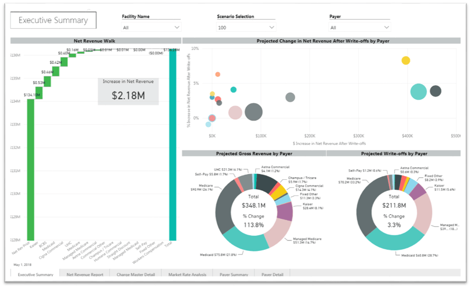The width and height of the screenshot is (471, 288).
Task: Click the pink bubble near zero percent
Action: (x=235, y=112)
